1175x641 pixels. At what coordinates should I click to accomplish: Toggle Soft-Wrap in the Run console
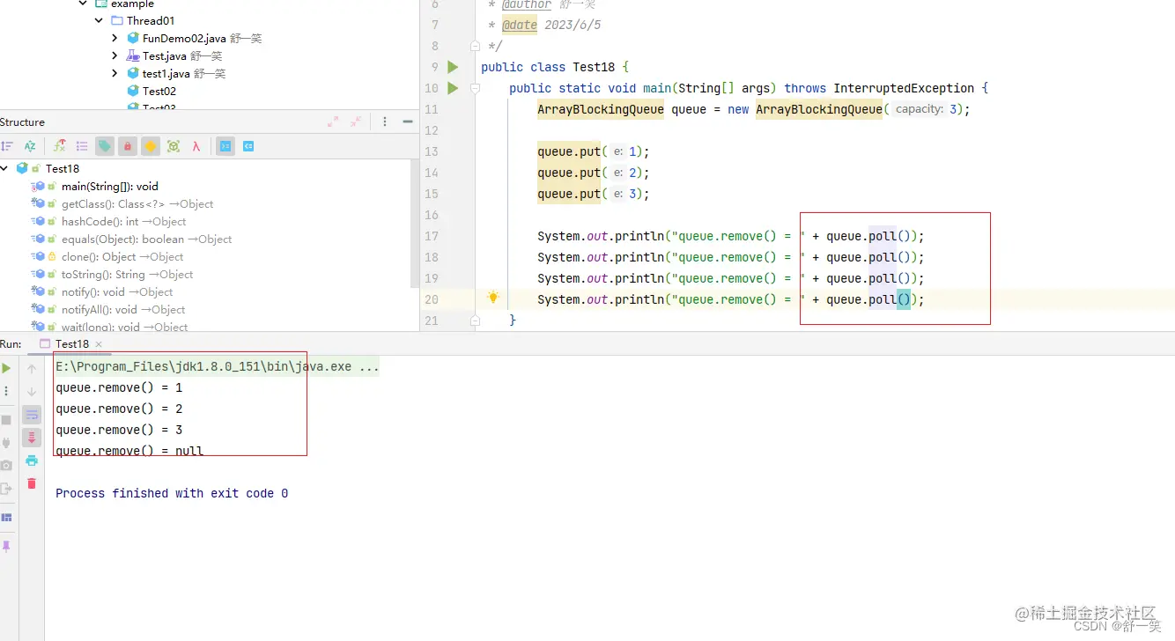[32, 415]
